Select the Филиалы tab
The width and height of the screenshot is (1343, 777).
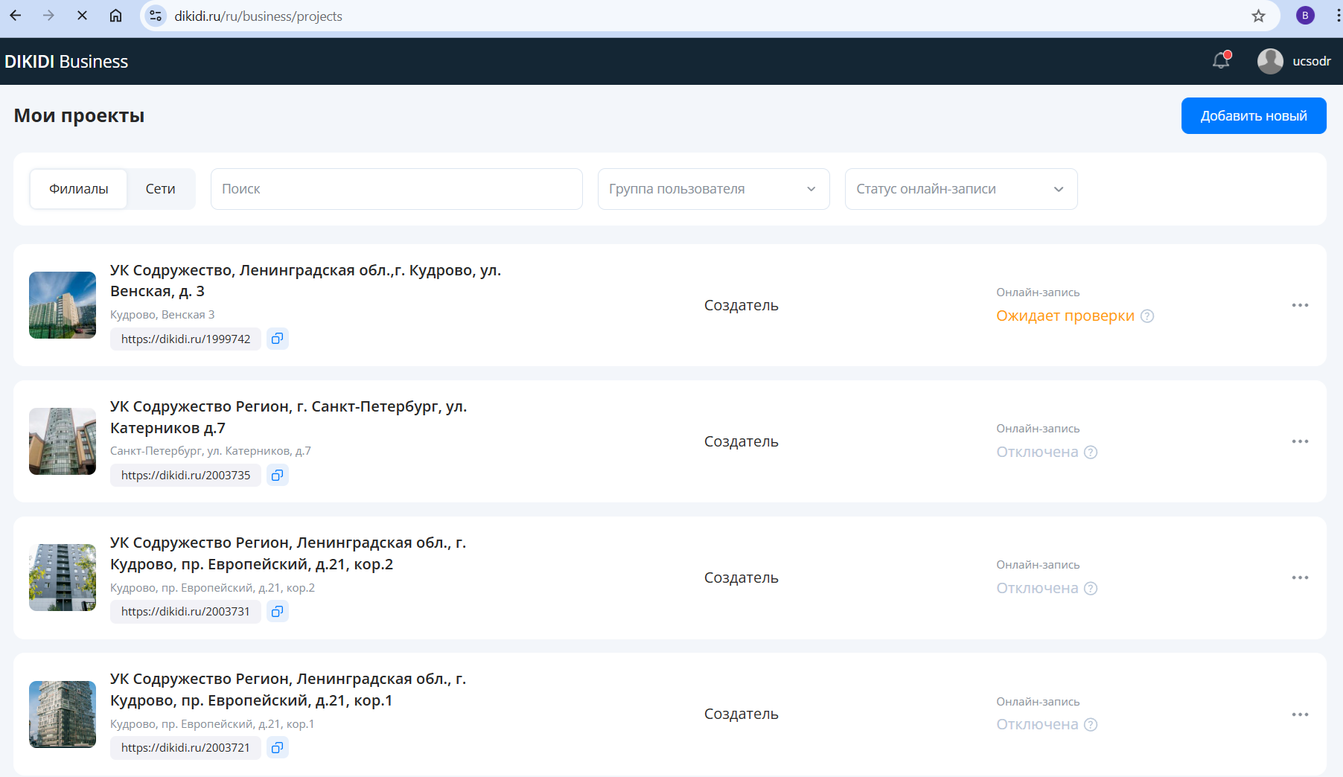pyautogui.click(x=79, y=189)
